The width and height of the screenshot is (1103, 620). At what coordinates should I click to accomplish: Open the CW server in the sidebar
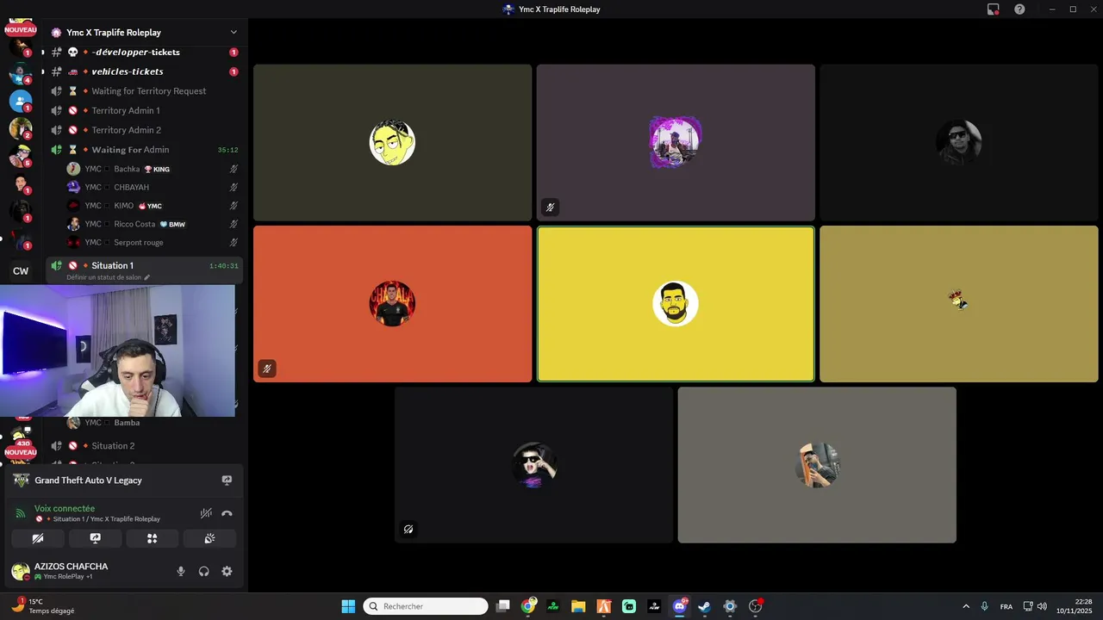point(21,271)
